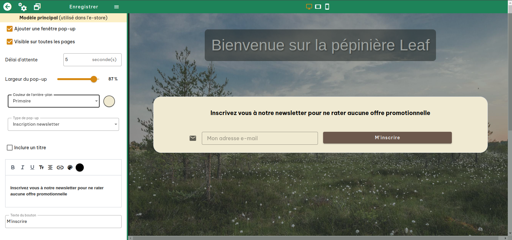The width and height of the screenshot is (512, 240).
Task: Click the Mon adresse e-mail field
Action: (260, 138)
